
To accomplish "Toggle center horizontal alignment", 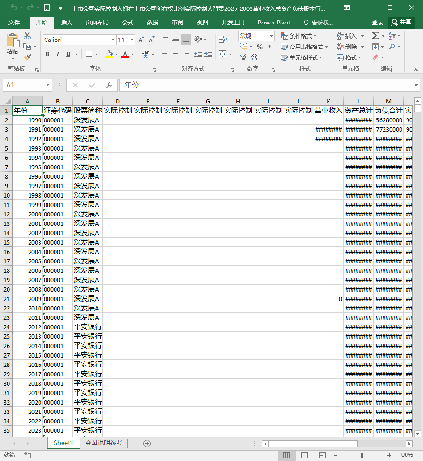I will 176,54.
